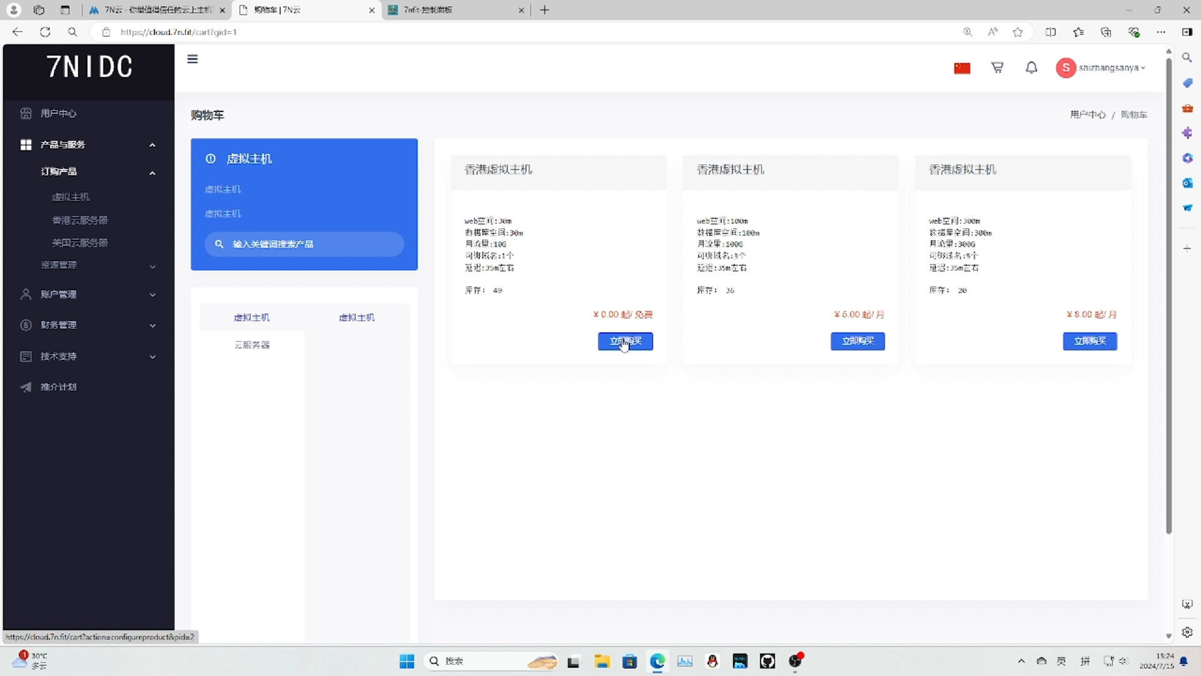Add a sidebar app with plus icon
The width and height of the screenshot is (1201, 676).
[x=1187, y=248]
